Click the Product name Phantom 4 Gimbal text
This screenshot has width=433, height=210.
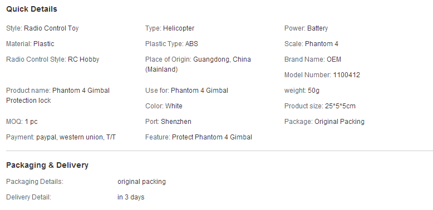pos(58,91)
